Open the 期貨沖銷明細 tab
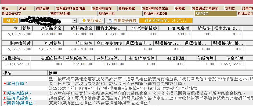 [73, 13]
